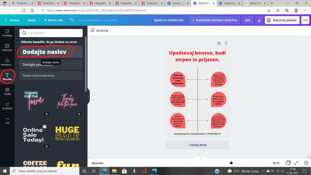
Task: Click the Spletni in mobilni bon title
Action: point(169,20)
